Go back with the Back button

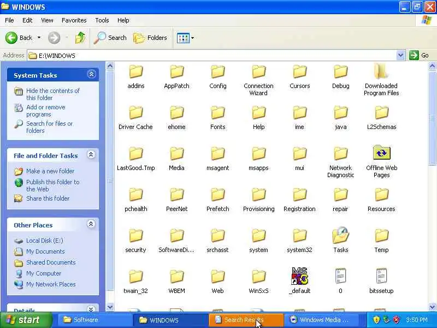(x=19, y=38)
